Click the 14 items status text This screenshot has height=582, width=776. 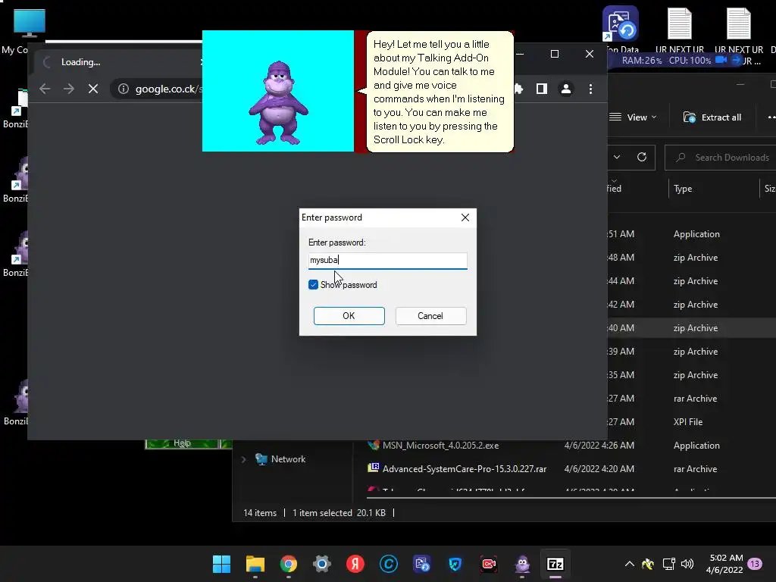[260, 513]
